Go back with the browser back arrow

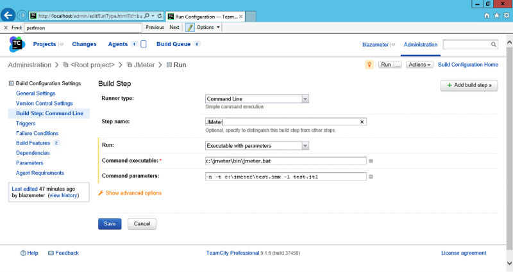click(8, 15)
